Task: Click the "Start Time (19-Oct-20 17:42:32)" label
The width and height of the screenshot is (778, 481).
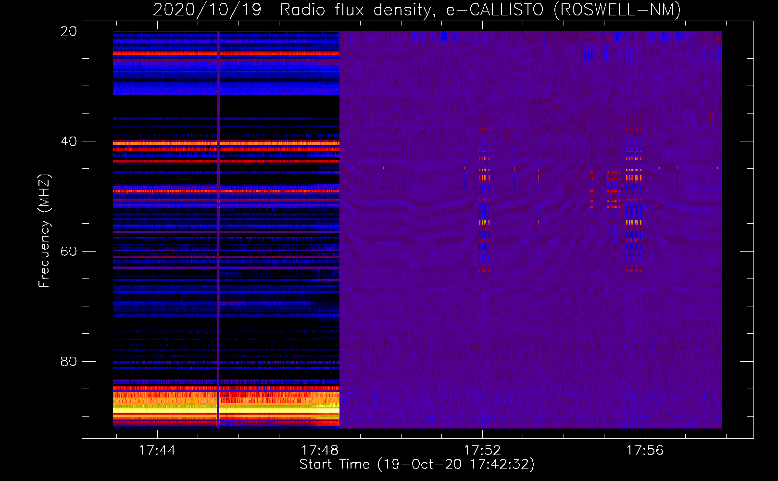Action: point(417,465)
